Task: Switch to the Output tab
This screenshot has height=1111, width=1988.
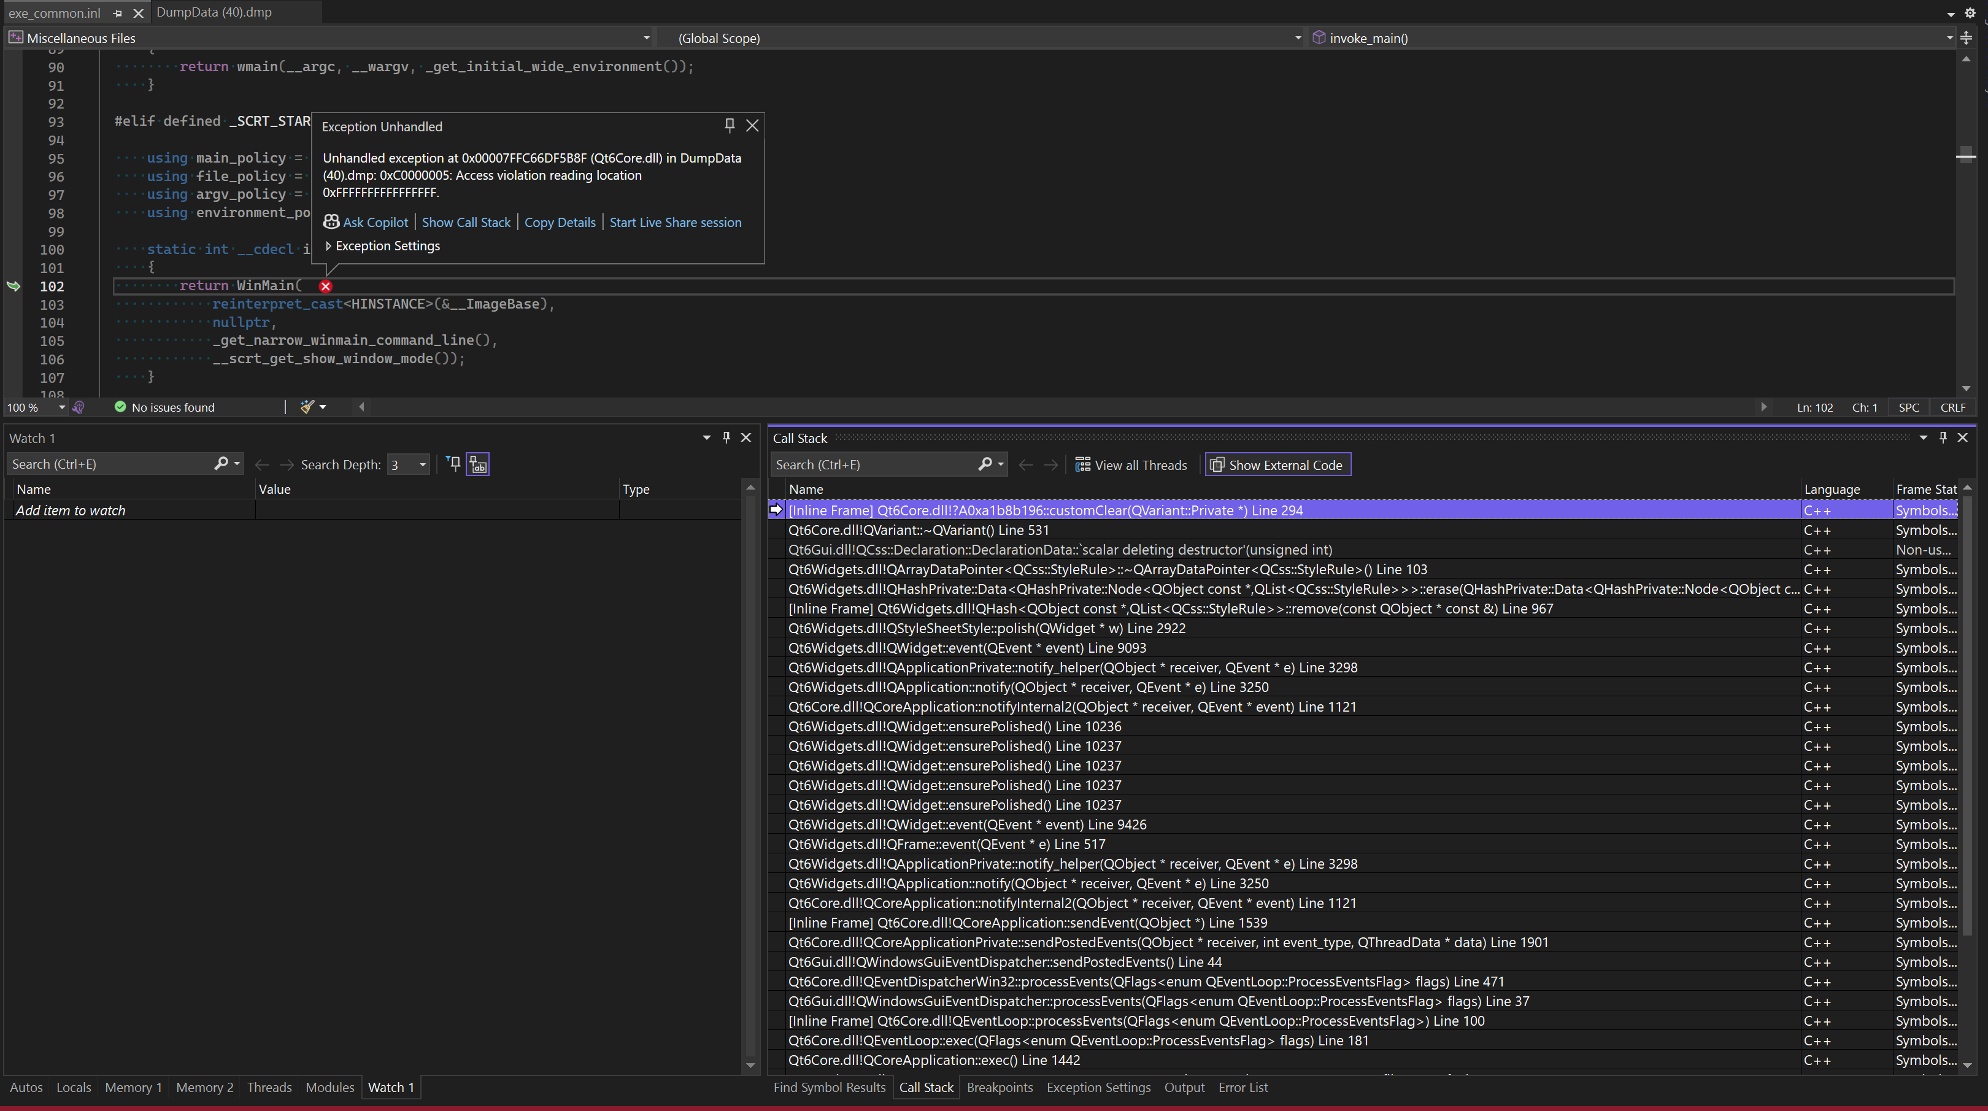Action: [x=1184, y=1087]
